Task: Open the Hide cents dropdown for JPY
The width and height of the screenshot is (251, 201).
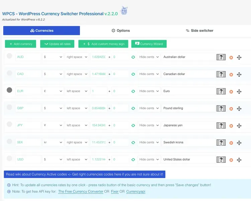Action: 149,125
